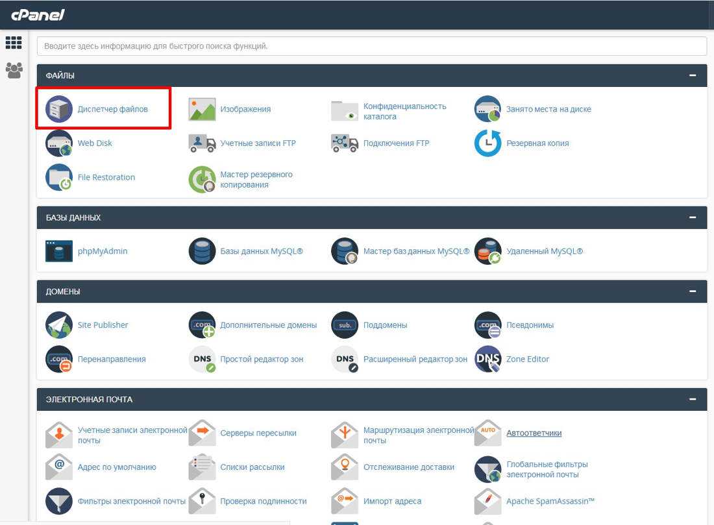
Task: Click the Apache SpamAssassin icon
Action: click(487, 501)
